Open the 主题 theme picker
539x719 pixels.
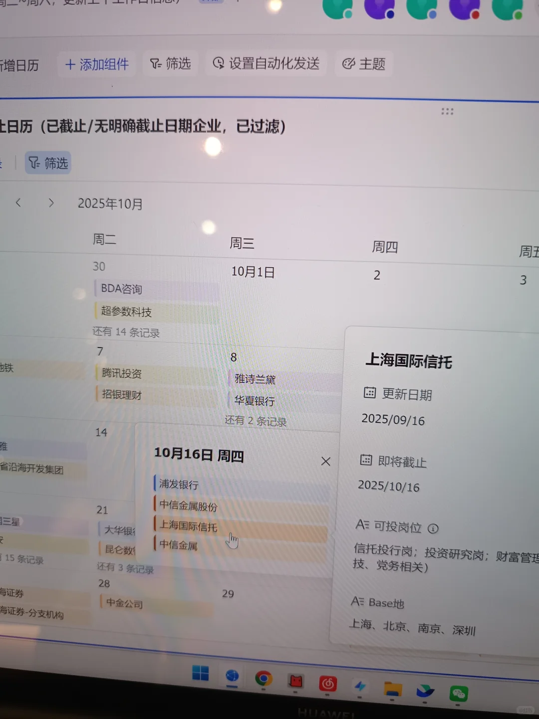pyautogui.click(x=363, y=63)
